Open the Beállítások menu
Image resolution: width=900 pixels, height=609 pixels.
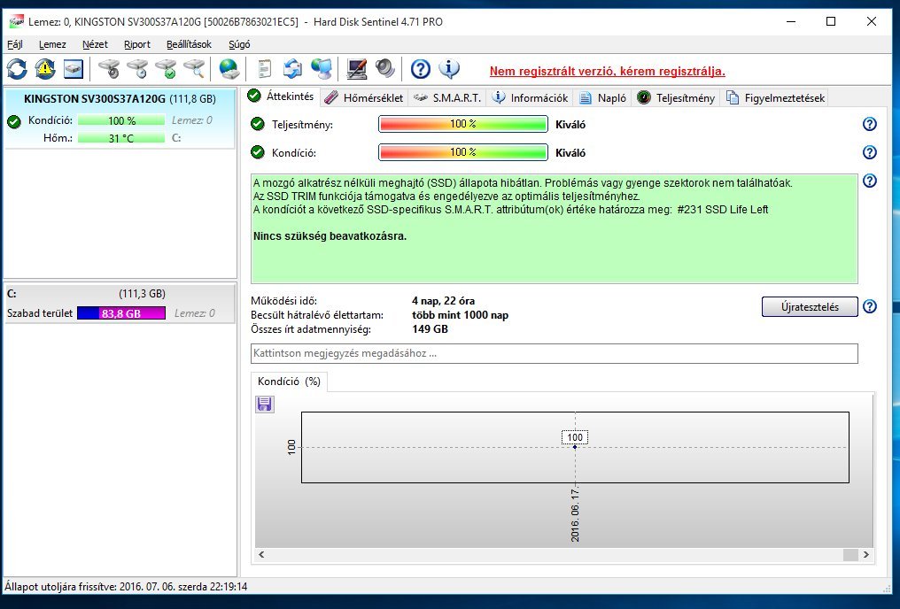click(x=189, y=44)
